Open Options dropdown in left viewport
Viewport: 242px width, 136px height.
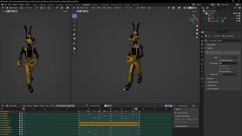coord(66,11)
